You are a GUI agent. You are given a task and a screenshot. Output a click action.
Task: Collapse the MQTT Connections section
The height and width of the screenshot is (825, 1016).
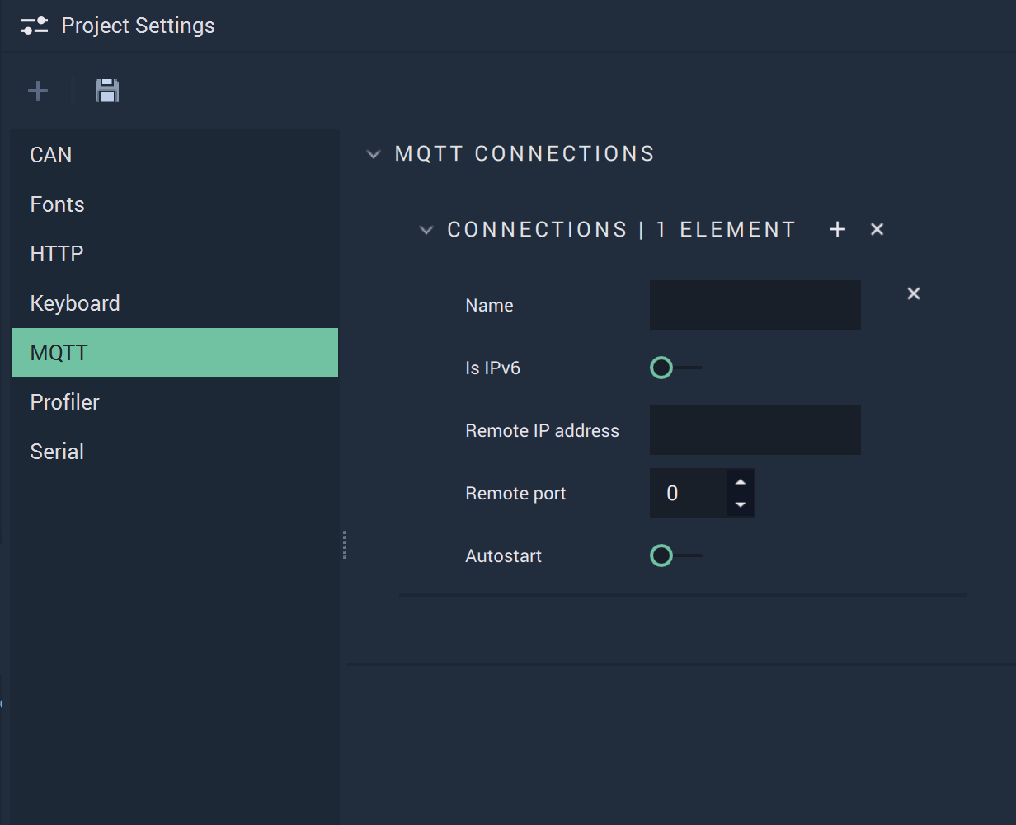pyautogui.click(x=374, y=154)
